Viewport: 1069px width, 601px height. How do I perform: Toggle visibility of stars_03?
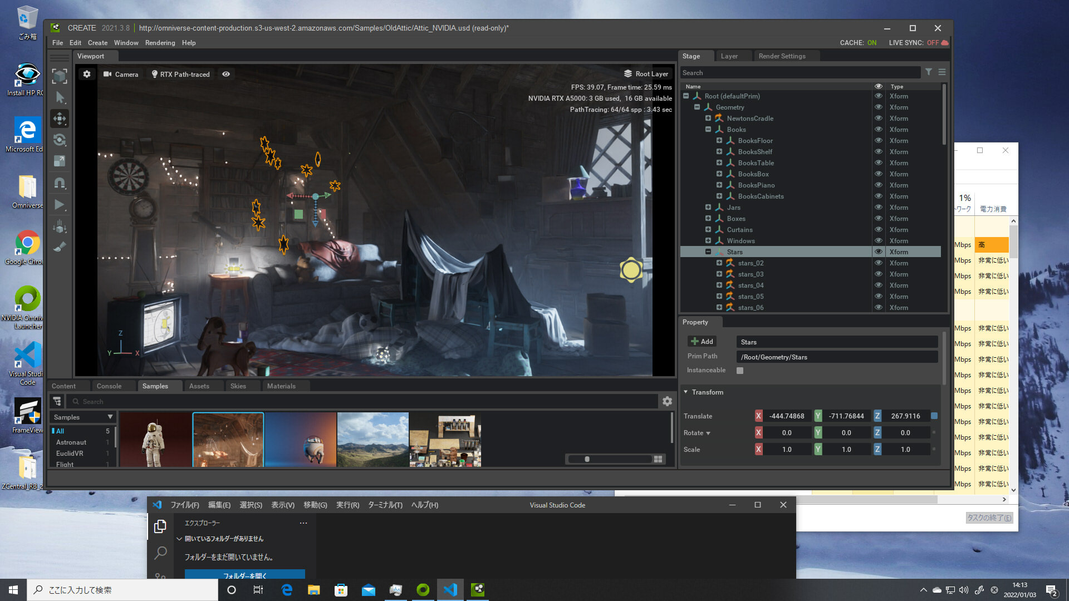pyautogui.click(x=879, y=274)
